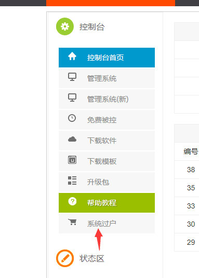The height and width of the screenshot is (278, 199).
Task: Select the 系统过户 menu entry
Action: (107, 224)
